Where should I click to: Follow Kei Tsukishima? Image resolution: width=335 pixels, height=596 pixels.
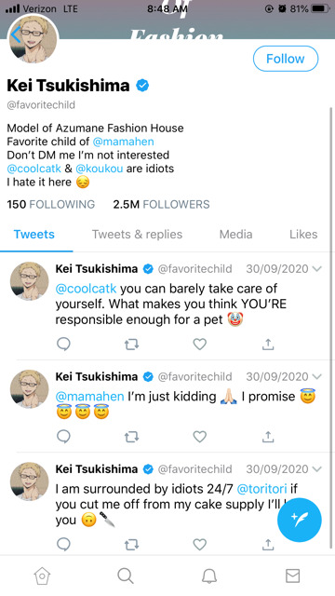tap(286, 59)
